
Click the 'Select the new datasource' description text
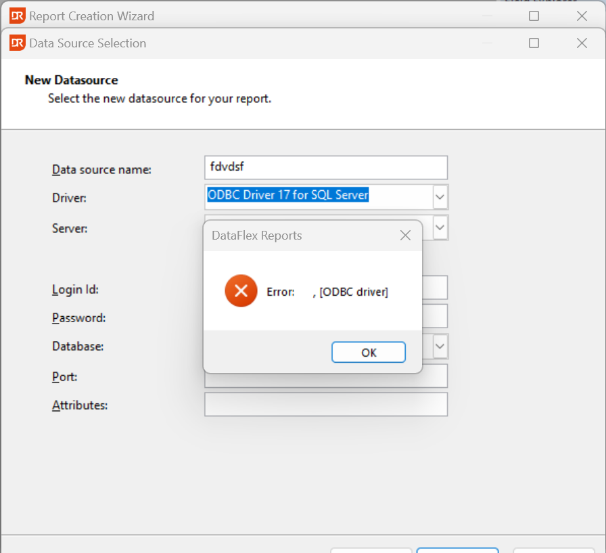[159, 99]
